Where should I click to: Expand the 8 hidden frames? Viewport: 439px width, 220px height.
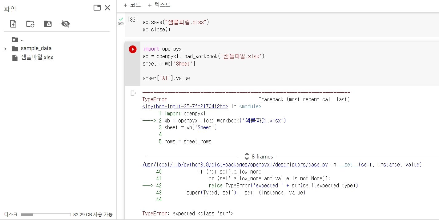pyautogui.click(x=259, y=156)
